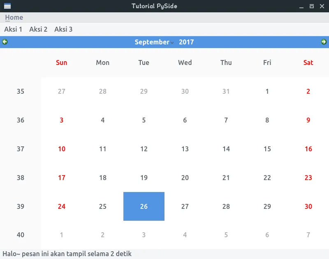Trigger Aksi 2 toolbar action

[38, 29]
